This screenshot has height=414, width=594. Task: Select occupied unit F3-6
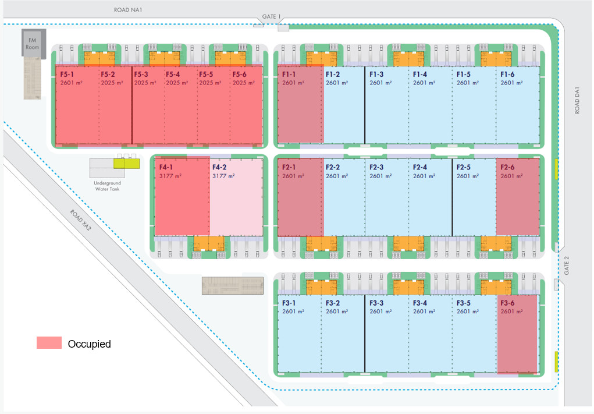(x=517, y=335)
